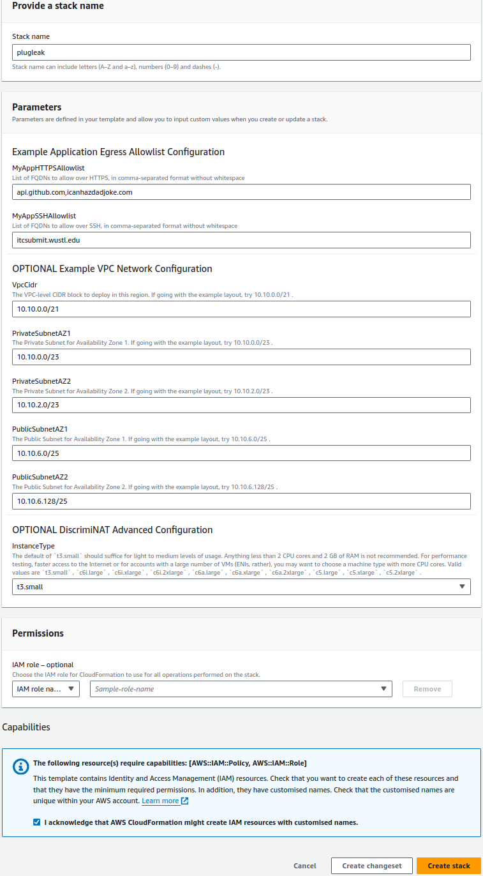This screenshot has width=483, height=876.
Task: Click the PublicSubnetAZ1 input field
Action: click(241, 453)
